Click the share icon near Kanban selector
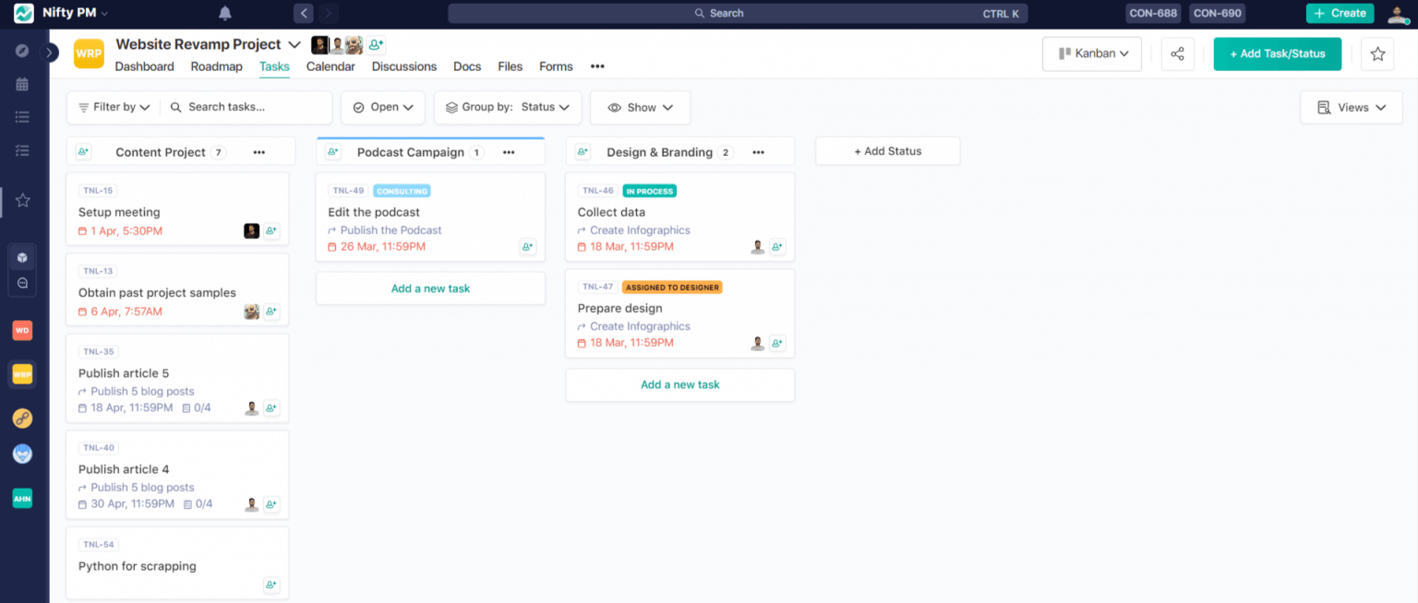Image resolution: width=1418 pixels, height=603 pixels. point(1177,53)
